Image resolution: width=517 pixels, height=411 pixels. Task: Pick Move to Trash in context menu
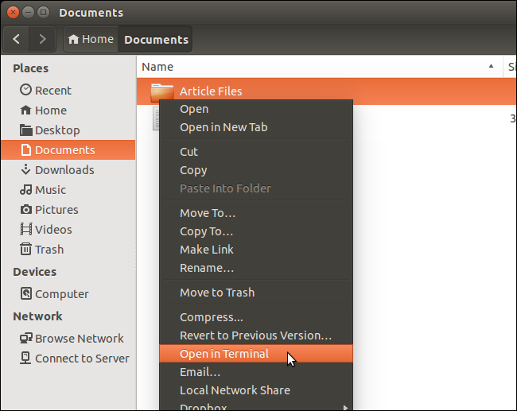click(x=217, y=293)
